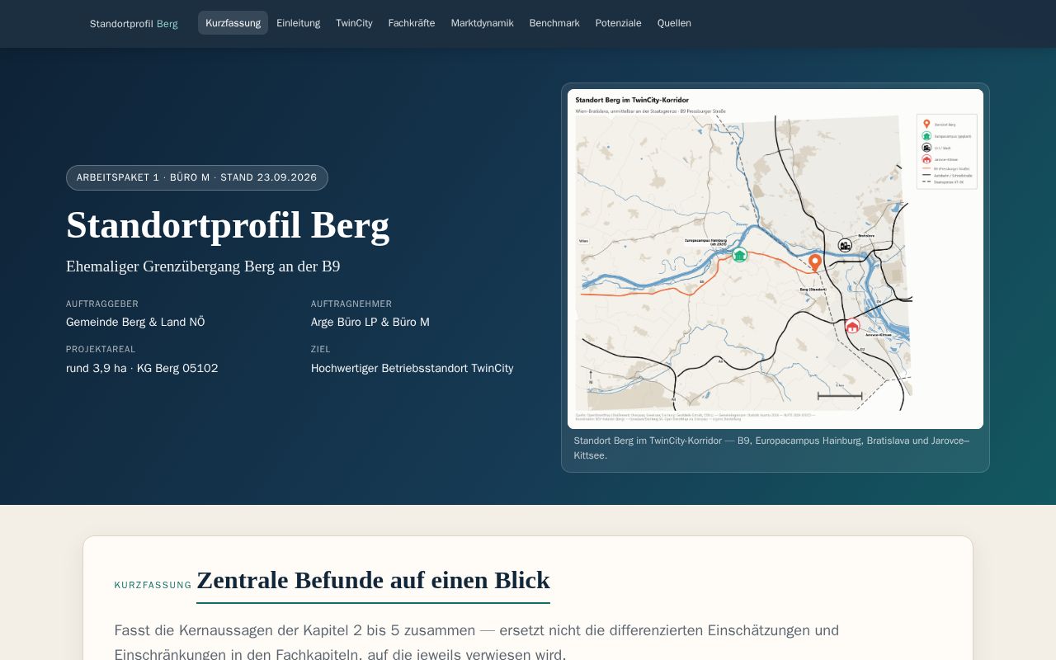This screenshot has height=660, width=1056.
Task: Navigate to Fachkräfte in the top bar
Action: click(x=412, y=23)
